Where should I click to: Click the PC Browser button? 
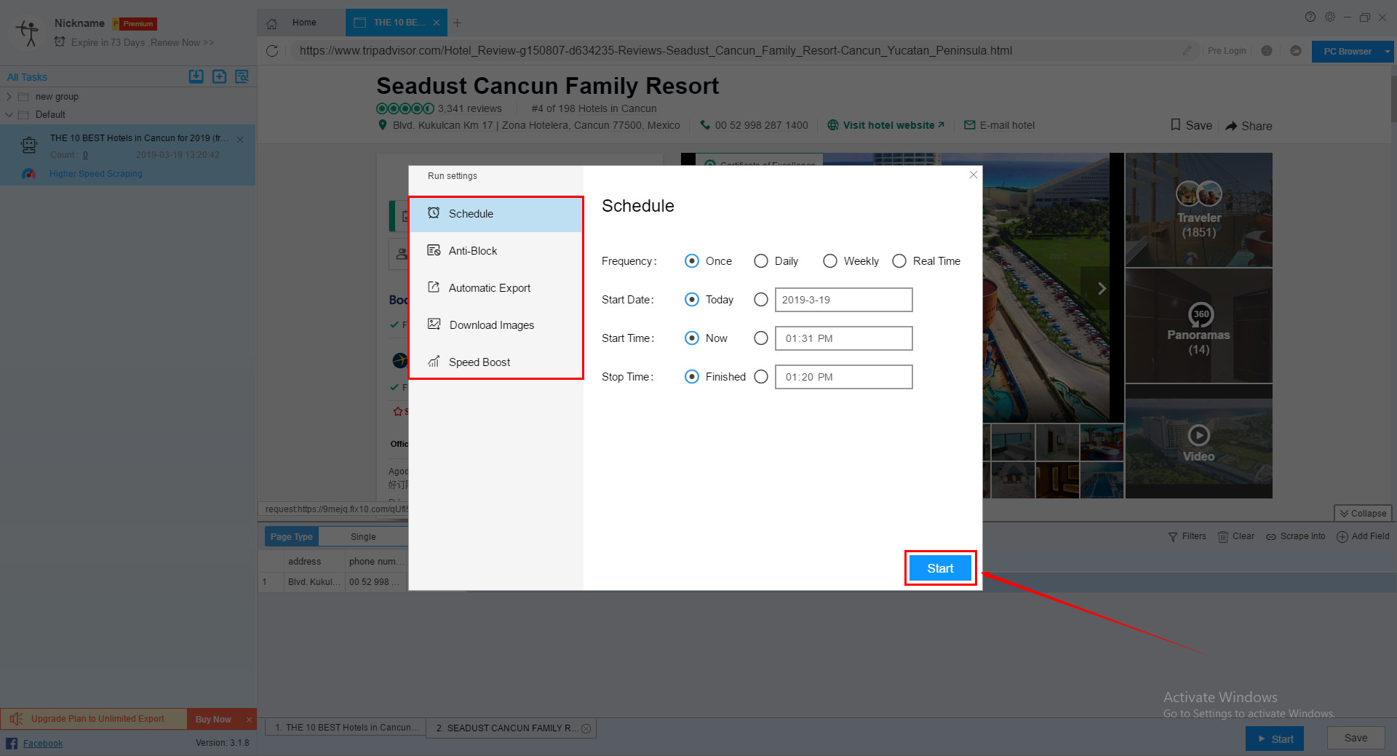[x=1347, y=52]
